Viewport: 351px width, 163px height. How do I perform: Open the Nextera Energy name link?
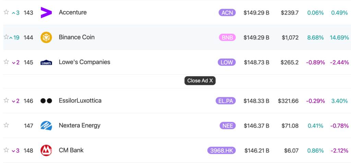(x=80, y=125)
